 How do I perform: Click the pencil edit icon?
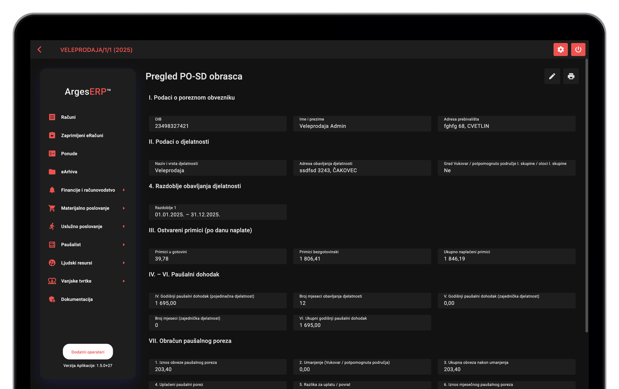click(x=552, y=76)
